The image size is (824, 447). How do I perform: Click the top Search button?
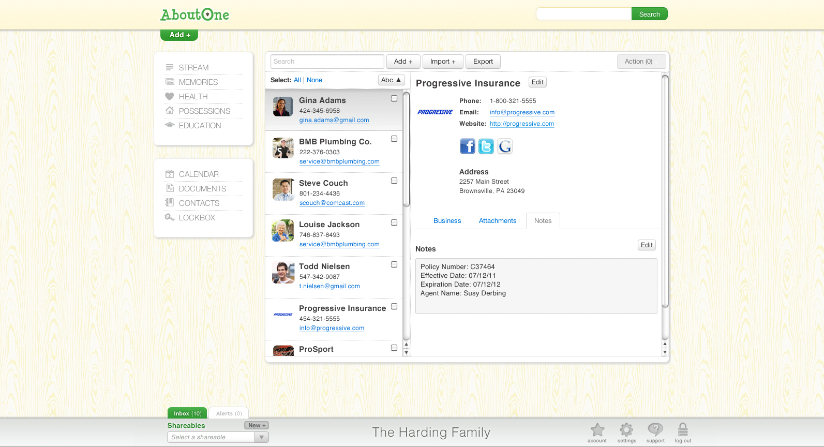pyautogui.click(x=650, y=14)
